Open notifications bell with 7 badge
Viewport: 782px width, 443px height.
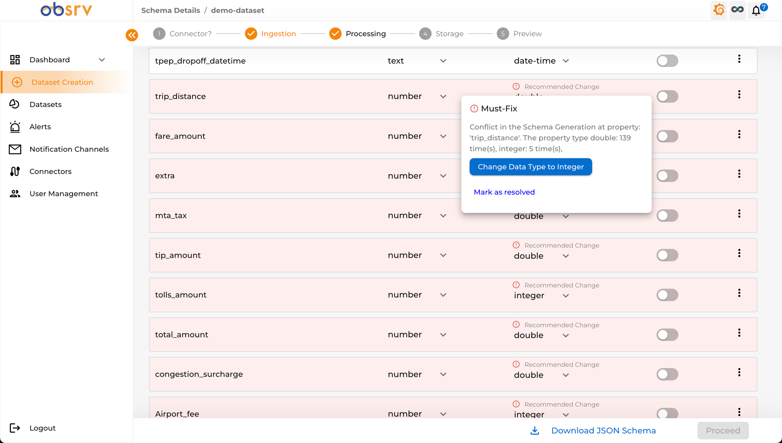[x=756, y=11]
